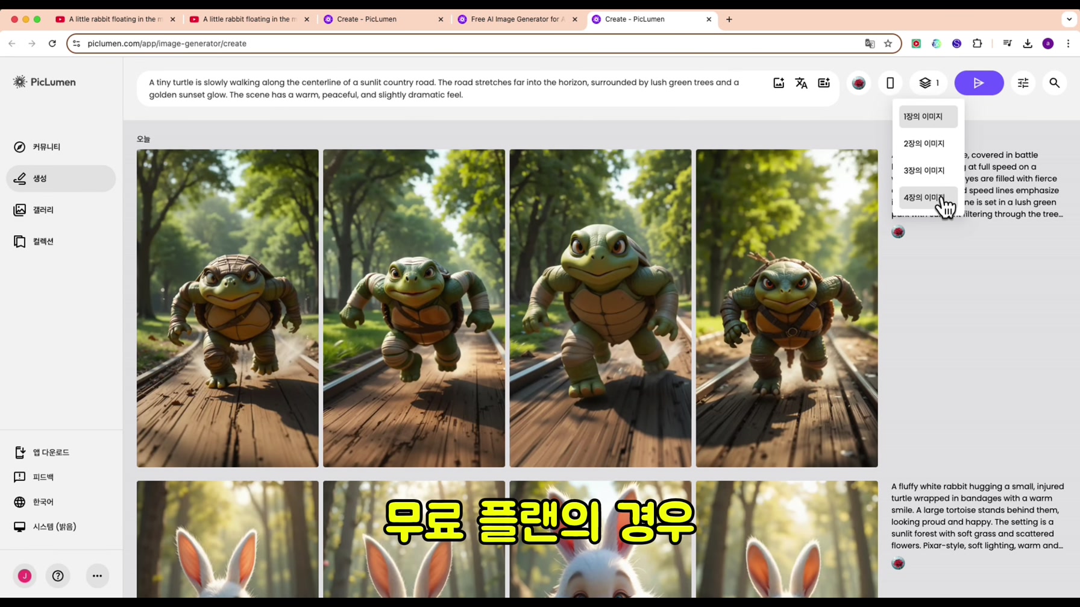The image size is (1080, 607).
Task: Open a new browser tab
Action: tap(729, 19)
